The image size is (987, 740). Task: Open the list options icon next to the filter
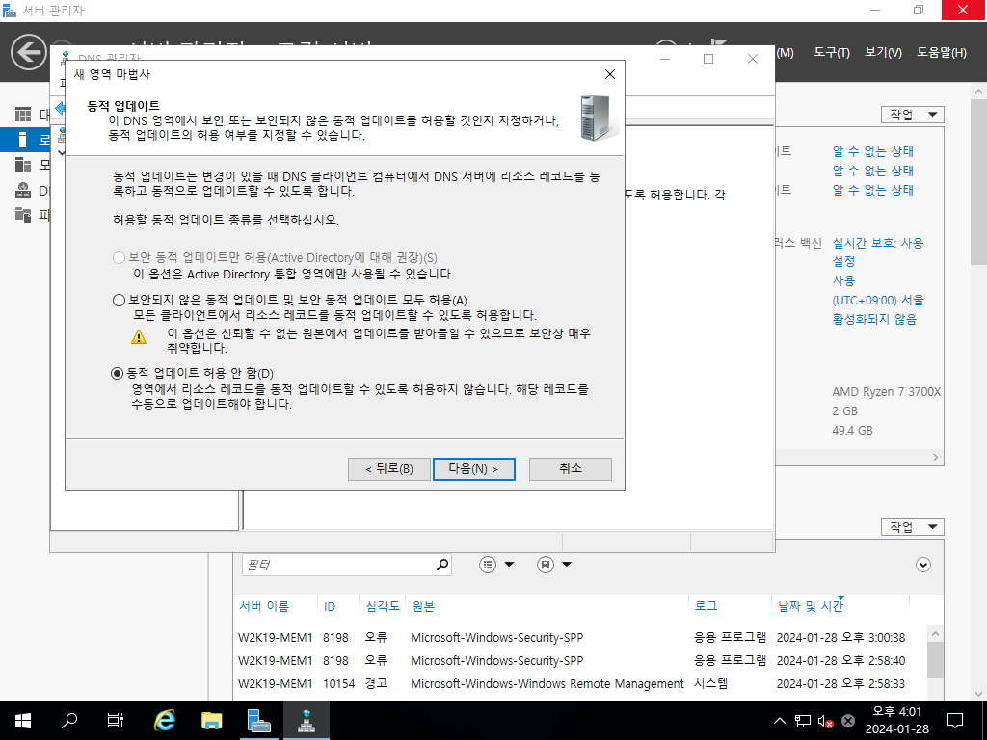pyautogui.click(x=488, y=565)
